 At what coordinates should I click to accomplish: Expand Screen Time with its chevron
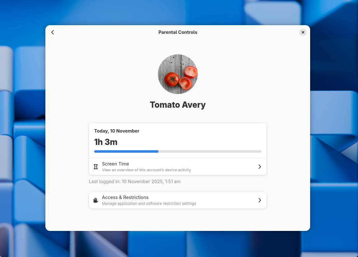(259, 167)
